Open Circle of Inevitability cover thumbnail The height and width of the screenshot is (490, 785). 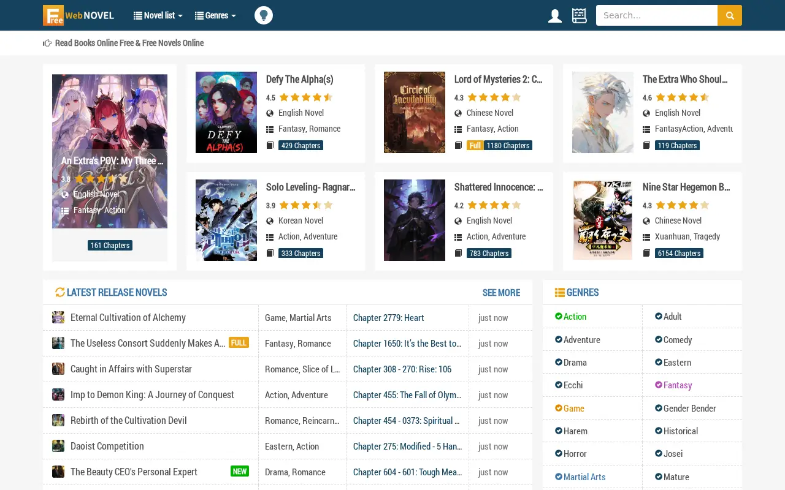[x=415, y=112]
